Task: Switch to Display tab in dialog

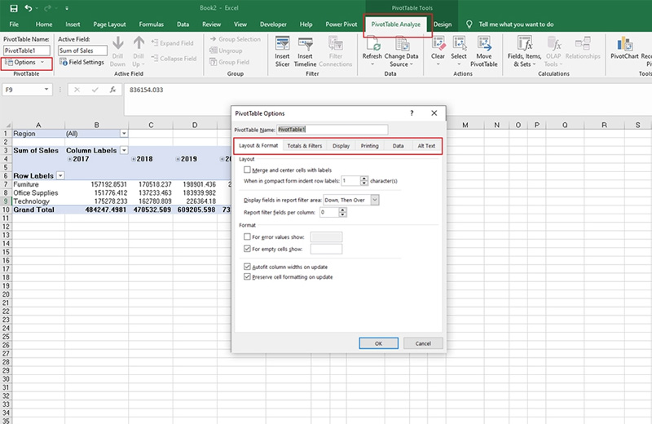Action: (341, 146)
